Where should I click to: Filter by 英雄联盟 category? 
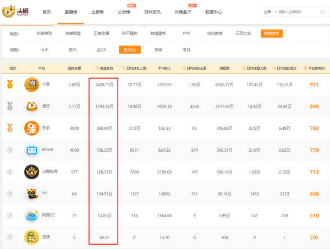tap(73, 34)
